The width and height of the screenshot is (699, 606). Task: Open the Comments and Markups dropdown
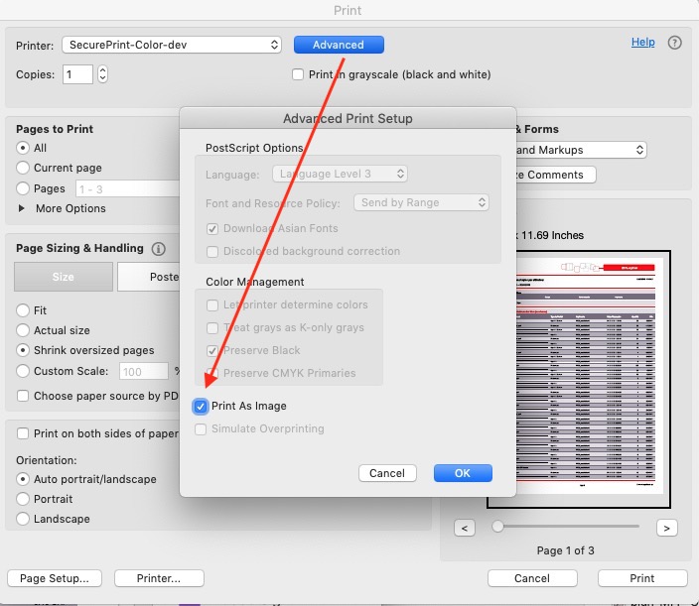point(580,150)
